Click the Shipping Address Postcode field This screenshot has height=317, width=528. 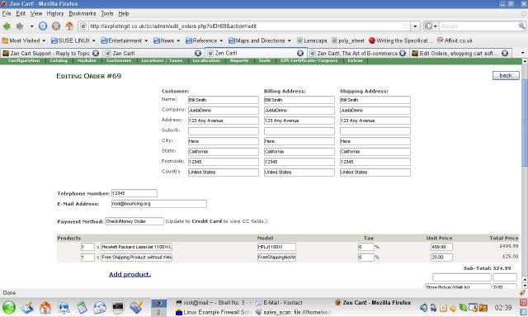coord(375,162)
